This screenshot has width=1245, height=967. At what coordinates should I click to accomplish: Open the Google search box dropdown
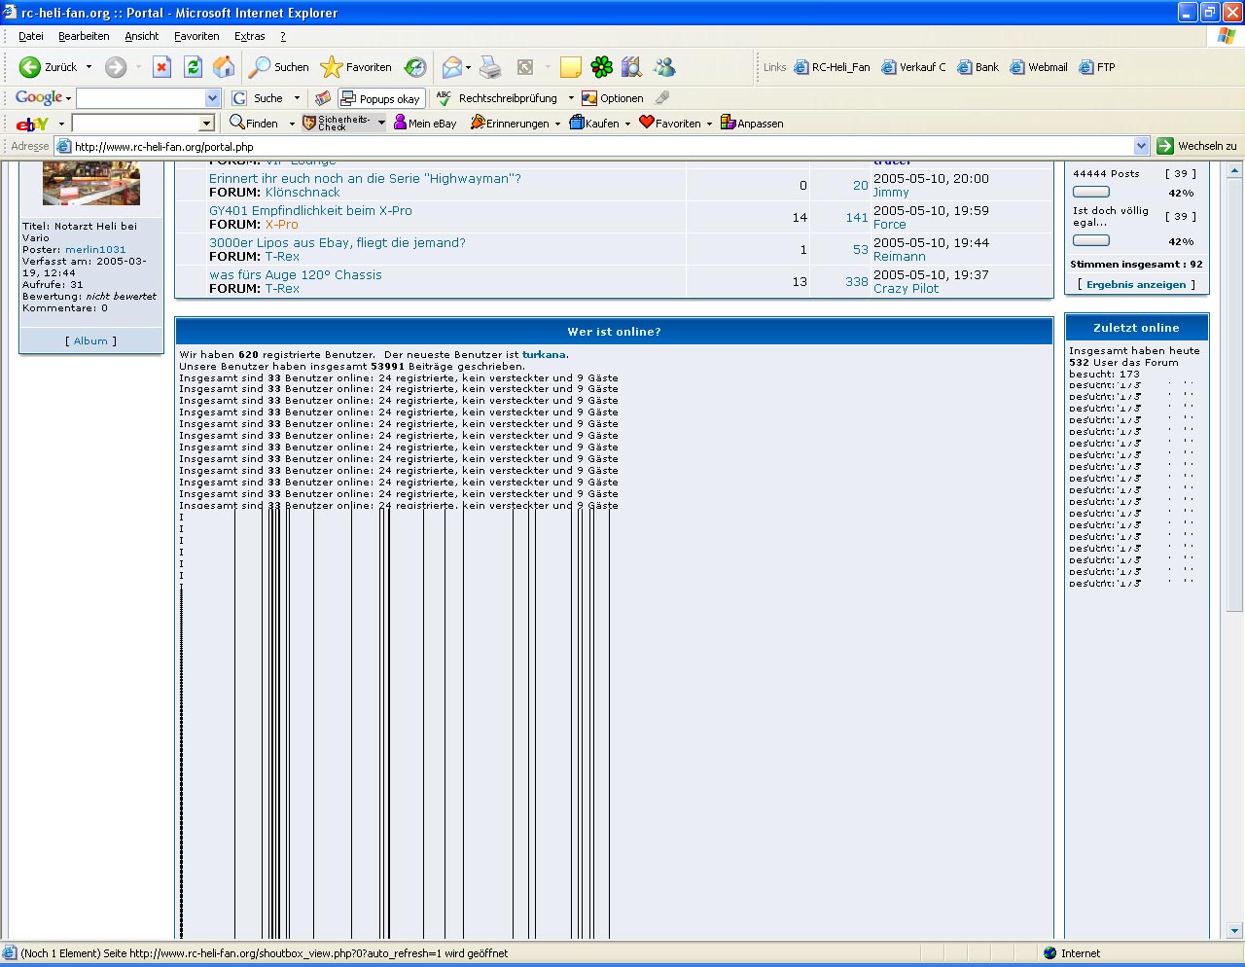pyautogui.click(x=213, y=98)
